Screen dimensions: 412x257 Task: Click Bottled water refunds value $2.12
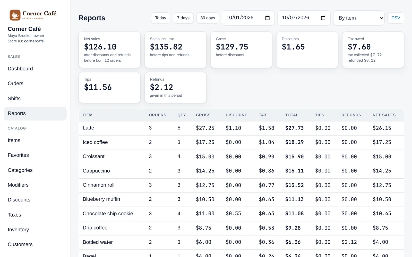pos(349,242)
